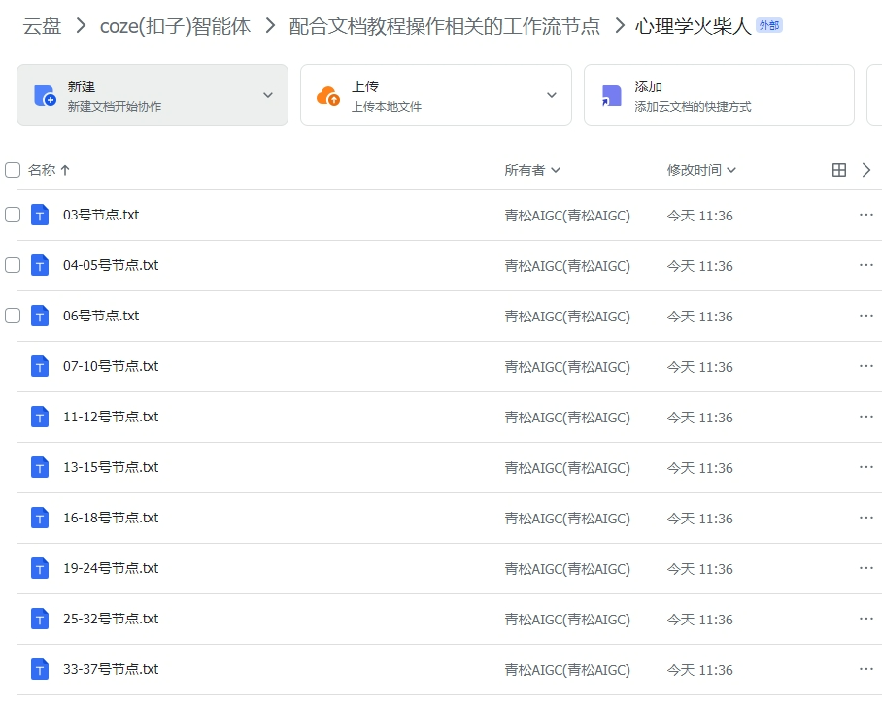
Task: Open more actions (…) for 03号节点.txt
Action: [x=865, y=215]
